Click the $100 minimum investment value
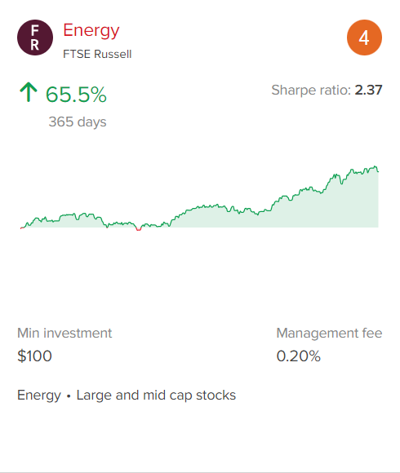 [x=35, y=356]
